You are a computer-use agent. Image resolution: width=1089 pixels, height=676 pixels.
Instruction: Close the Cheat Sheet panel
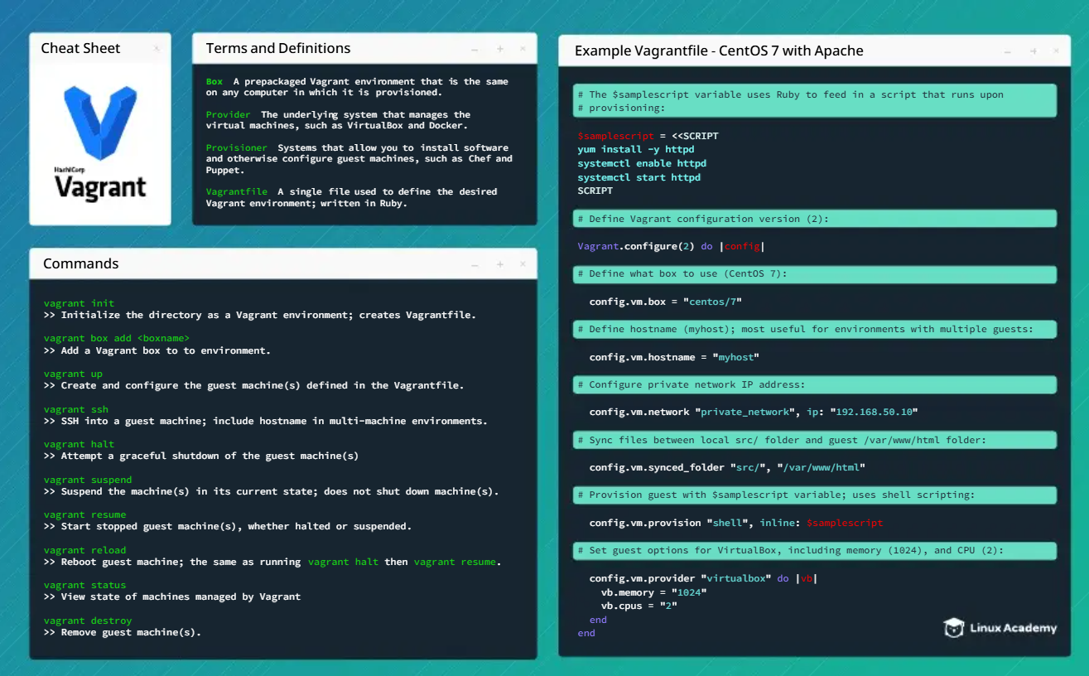coord(157,49)
